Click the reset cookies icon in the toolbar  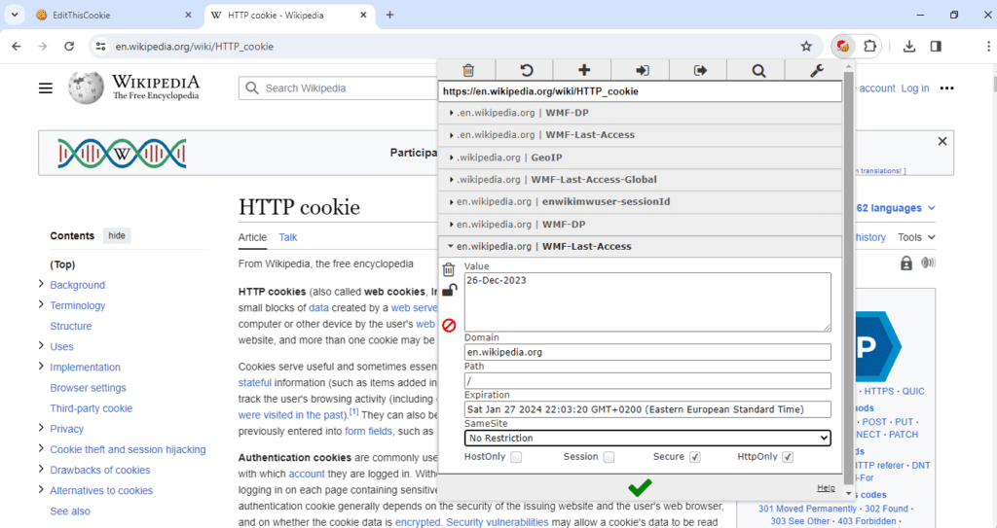[526, 71]
